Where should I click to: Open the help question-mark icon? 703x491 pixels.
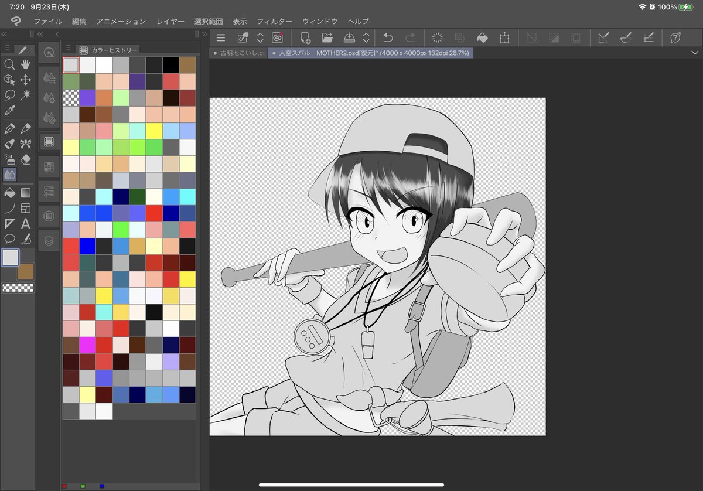click(675, 38)
